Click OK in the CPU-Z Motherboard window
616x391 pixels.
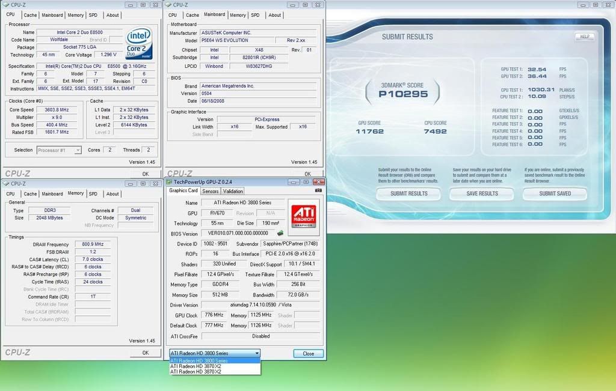[x=307, y=174]
